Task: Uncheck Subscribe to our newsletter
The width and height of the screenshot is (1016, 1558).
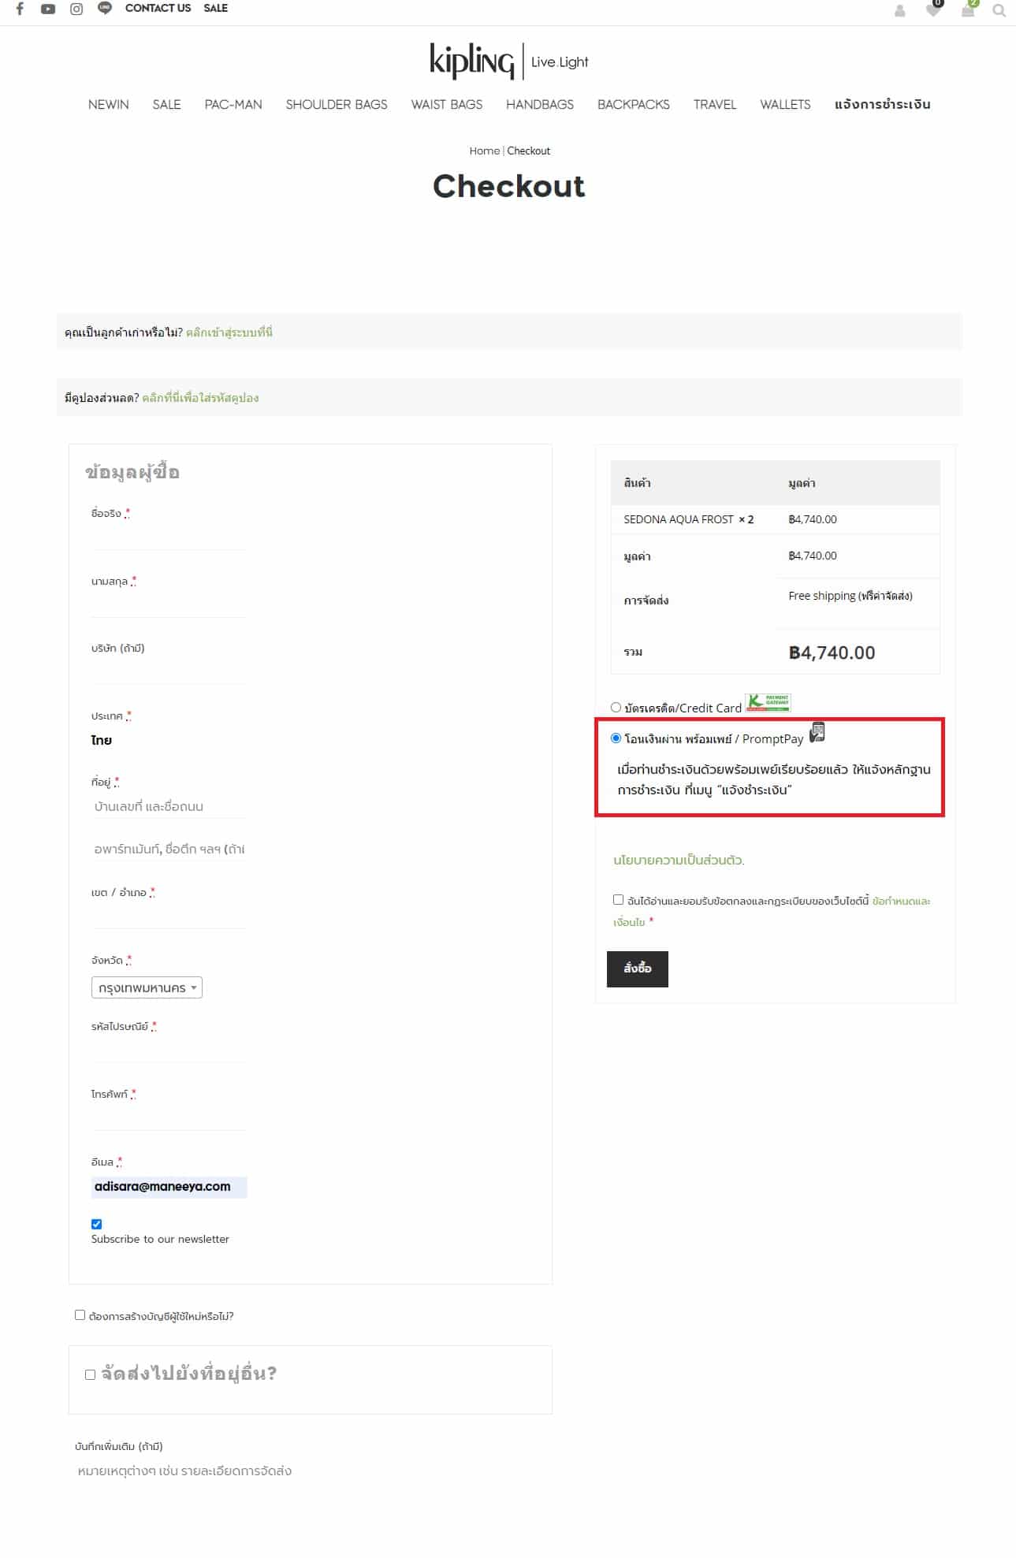Action: click(97, 1224)
